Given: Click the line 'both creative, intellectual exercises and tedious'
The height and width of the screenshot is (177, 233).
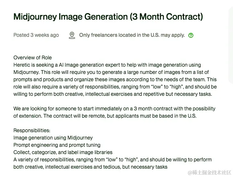Looking at the screenshot, I should 91,167.
